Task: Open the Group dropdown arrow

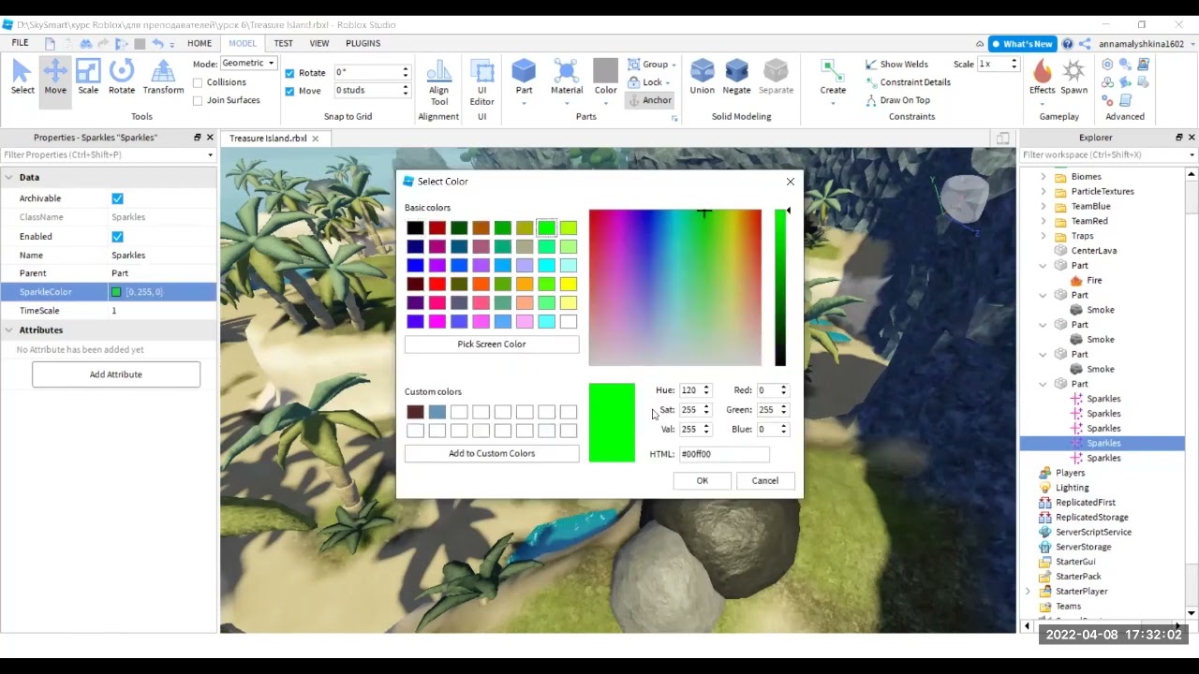Action: click(x=675, y=65)
